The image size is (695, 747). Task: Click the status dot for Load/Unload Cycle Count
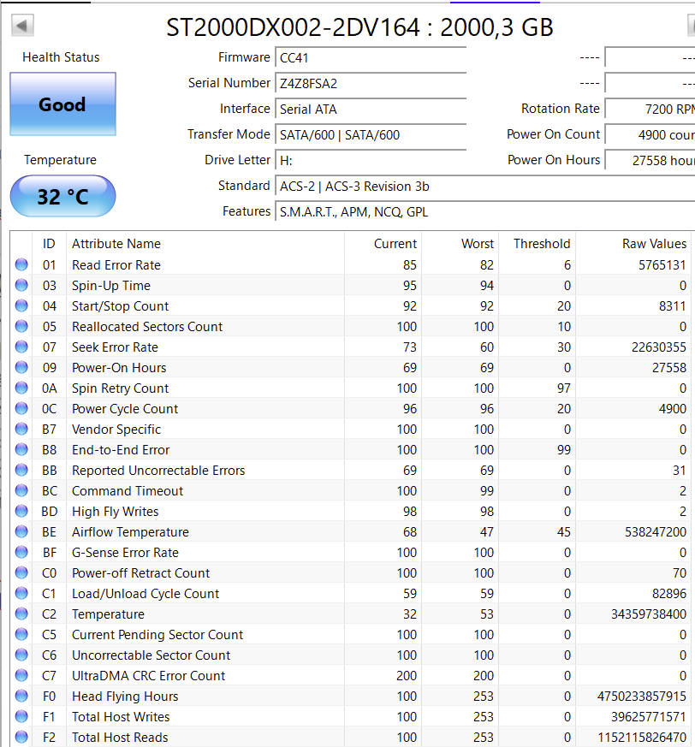[x=21, y=593]
